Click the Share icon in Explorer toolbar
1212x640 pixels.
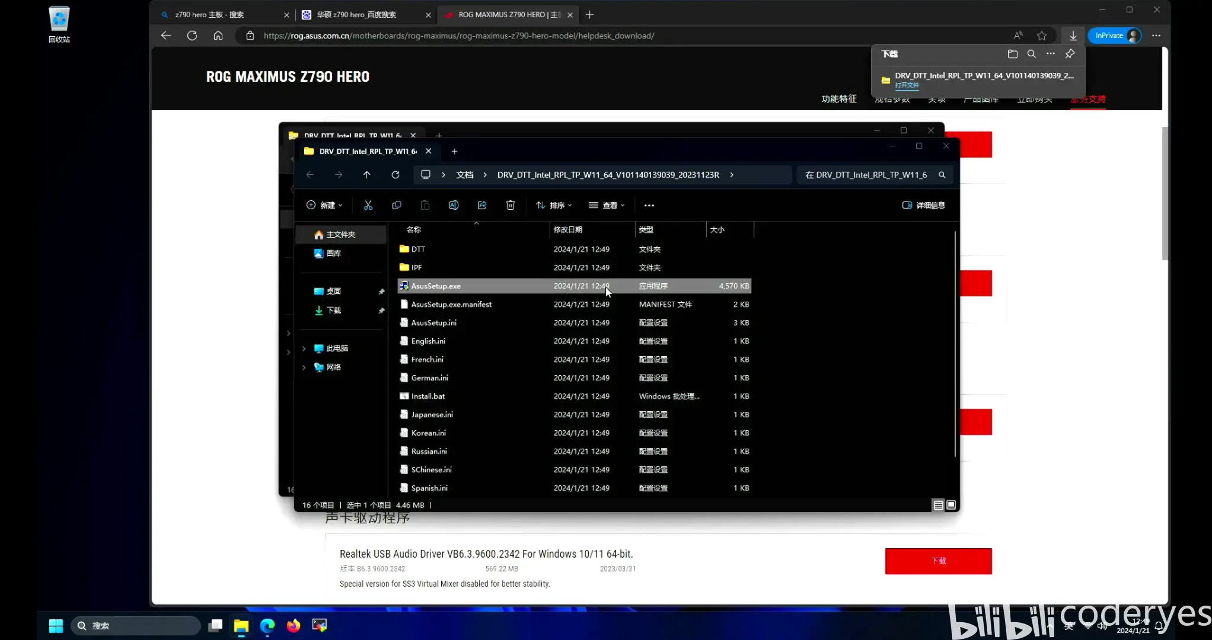(482, 205)
